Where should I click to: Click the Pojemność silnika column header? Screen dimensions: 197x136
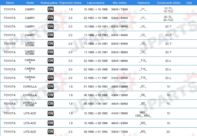pyautogui.click(x=70, y=3)
